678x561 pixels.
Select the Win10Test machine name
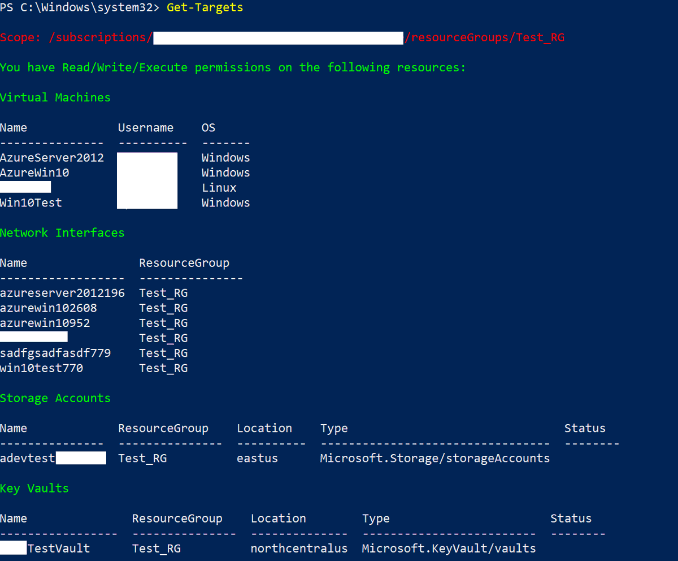point(31,202)
